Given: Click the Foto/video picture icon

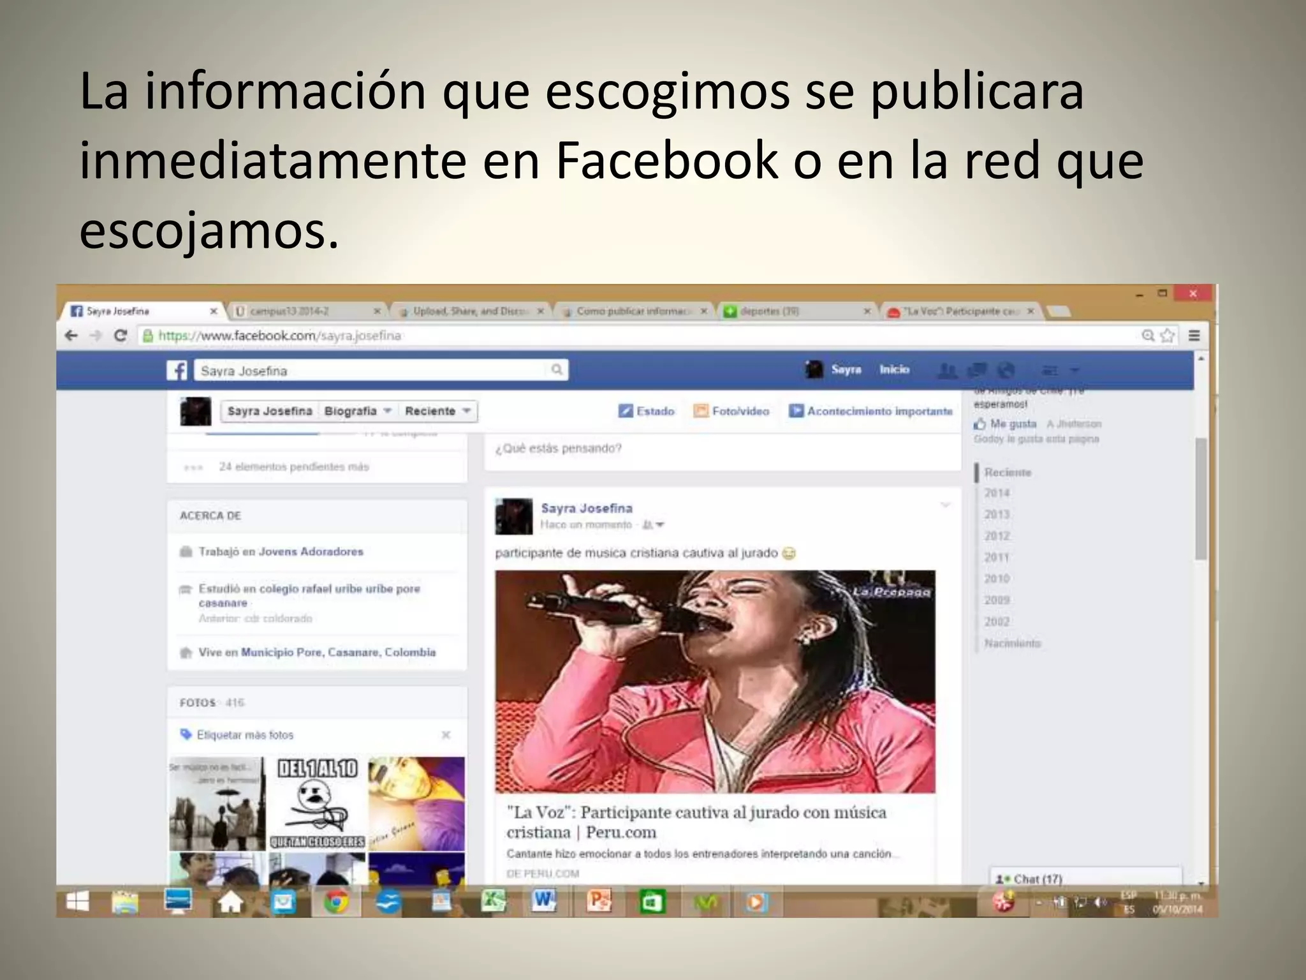Looking at the screenshot, I should [x=701, y=411].
